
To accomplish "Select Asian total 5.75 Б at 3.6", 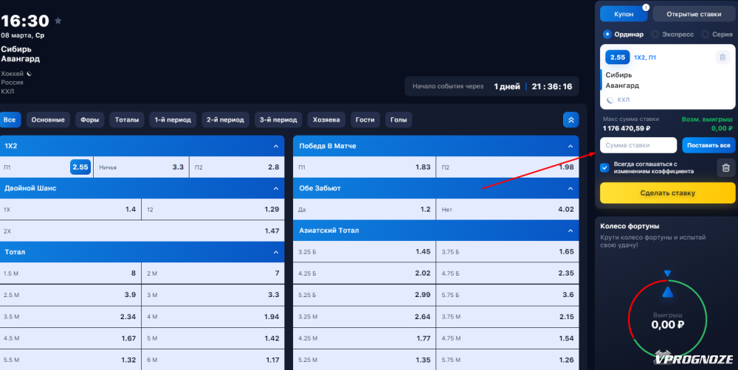I will coord(508,295).
